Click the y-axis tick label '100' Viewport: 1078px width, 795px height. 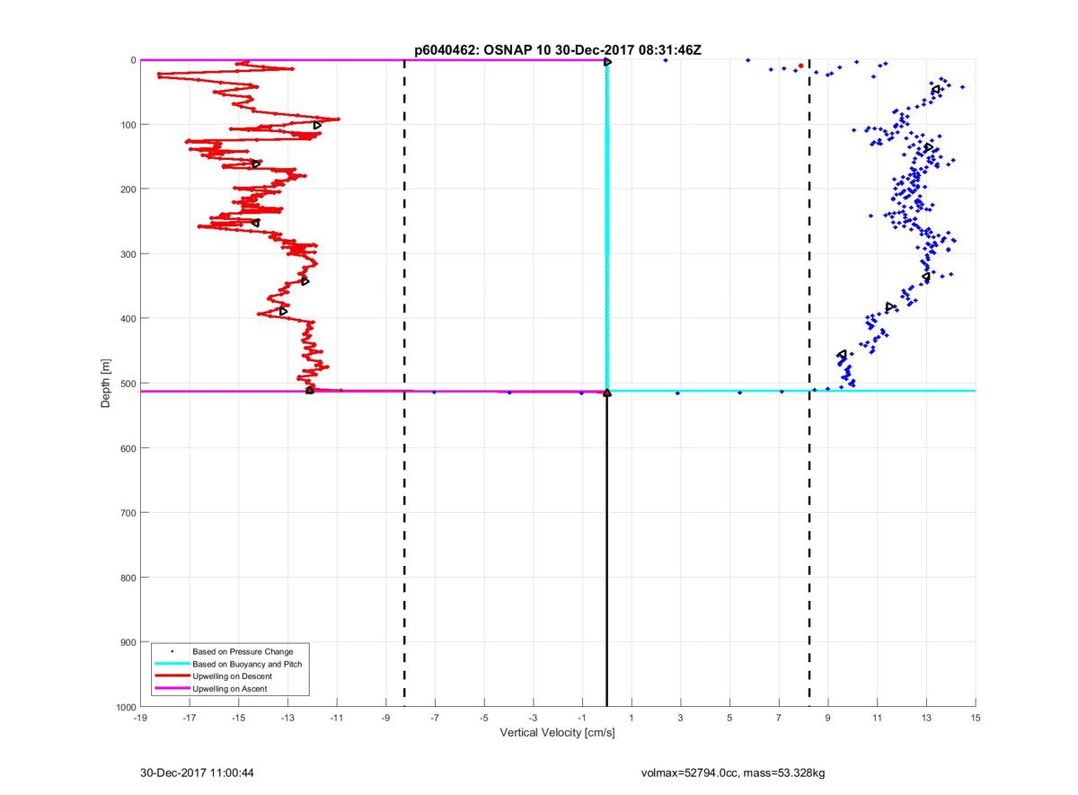click(128, 125)
